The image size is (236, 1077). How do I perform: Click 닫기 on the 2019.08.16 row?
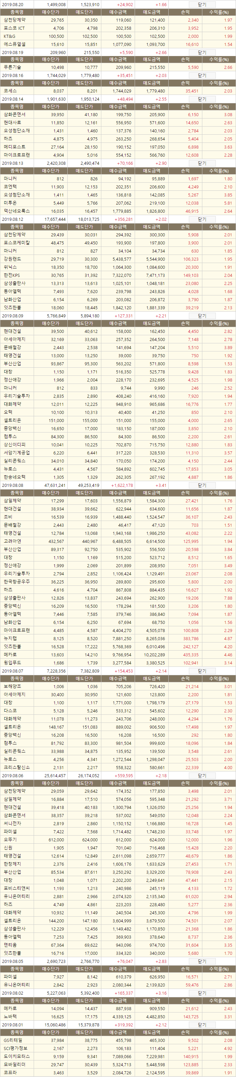pos(202,75)
